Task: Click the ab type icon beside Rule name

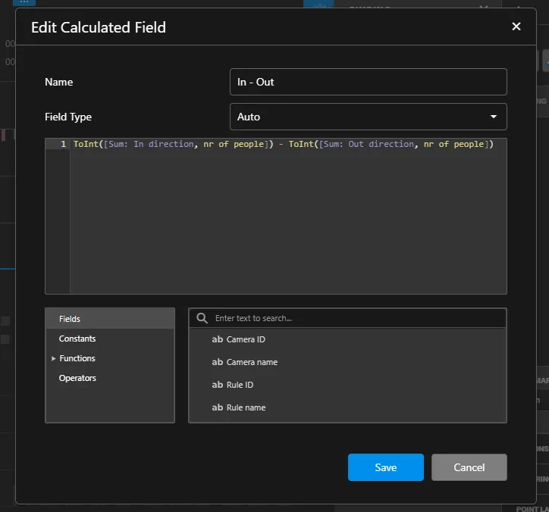Action: pyautogui.click(x=218, y=407)
